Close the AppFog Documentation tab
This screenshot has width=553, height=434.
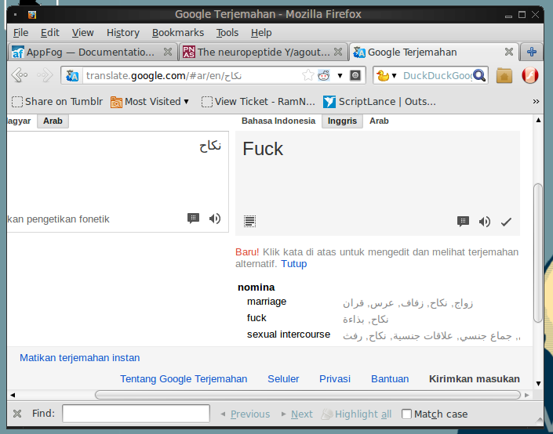click(x=168, y=52)
